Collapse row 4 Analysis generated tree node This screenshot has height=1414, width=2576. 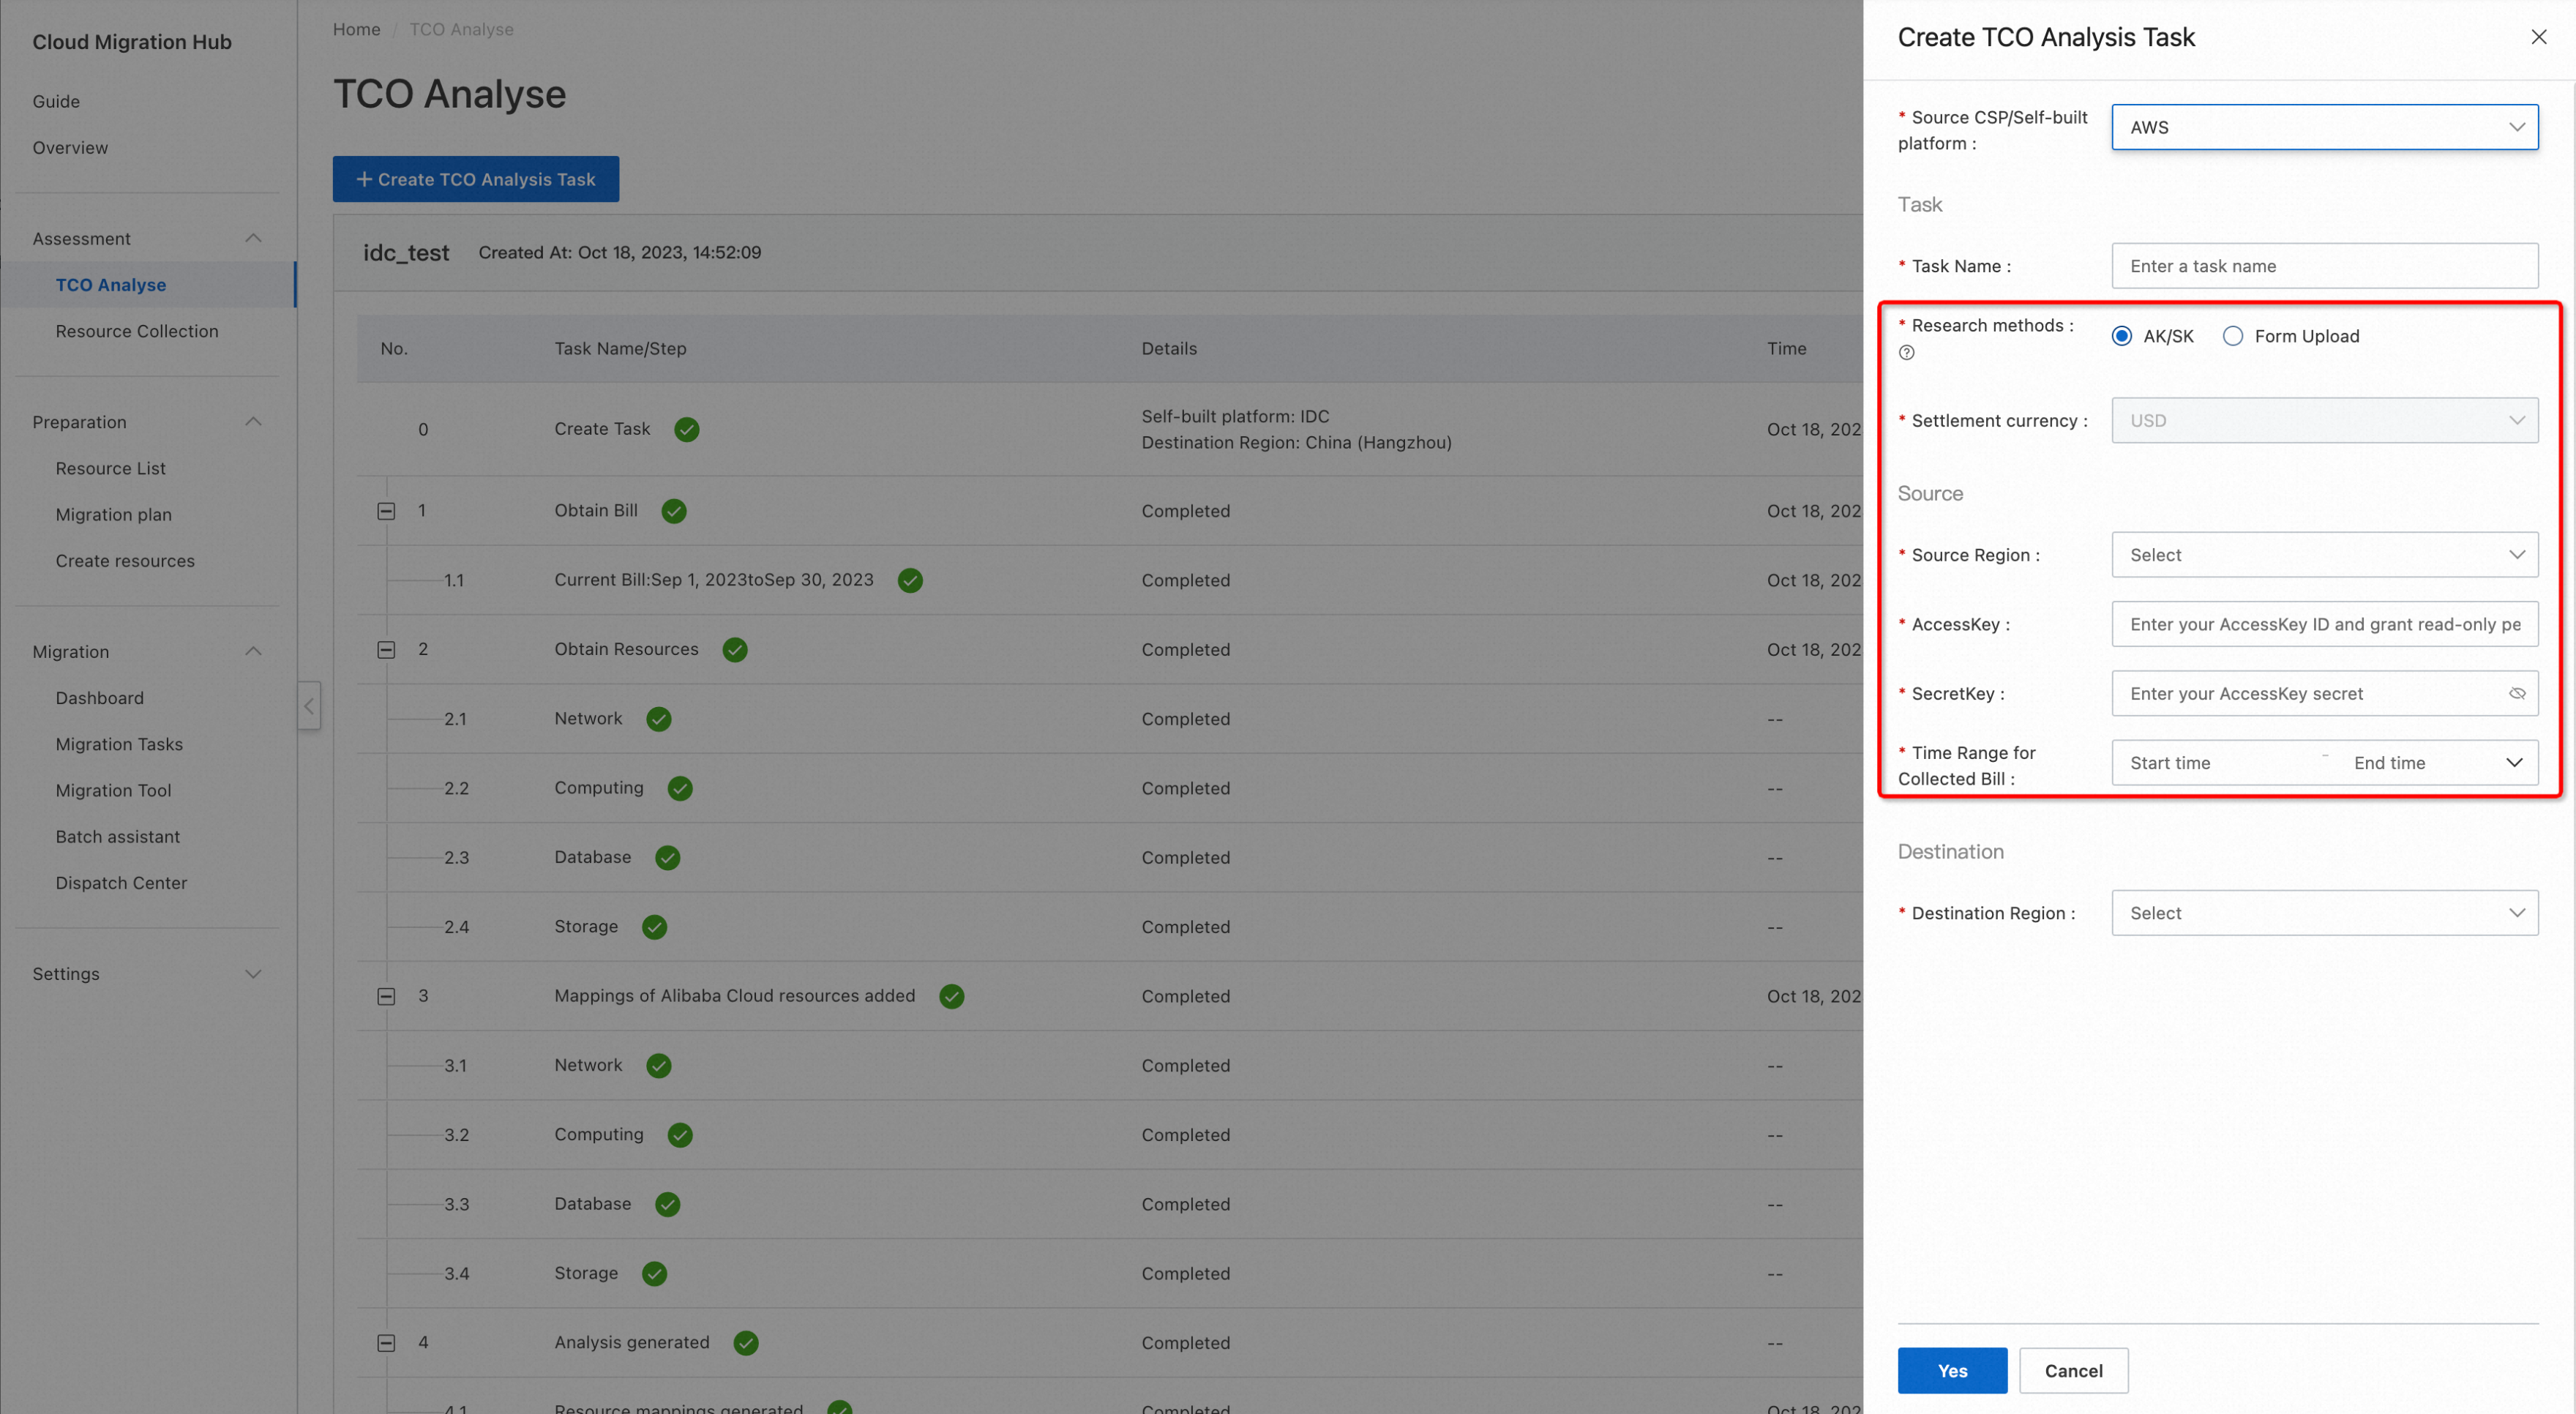(x=386, y=1343)
